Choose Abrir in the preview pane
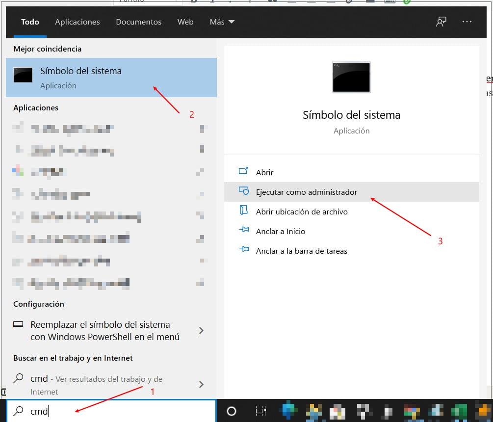The image size is (493, 422). coord(352,172)
